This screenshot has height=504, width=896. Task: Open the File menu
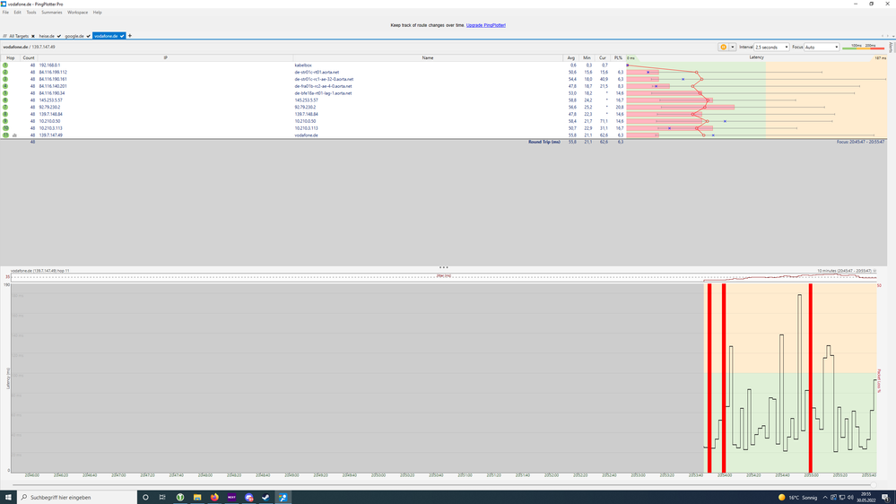5,12
